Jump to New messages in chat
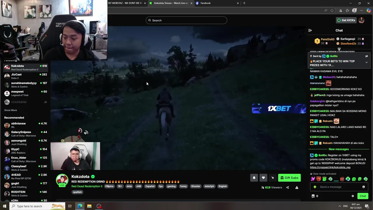Image resolution: width=373 pixels, height=210 pixels. [x=339, y=149]
